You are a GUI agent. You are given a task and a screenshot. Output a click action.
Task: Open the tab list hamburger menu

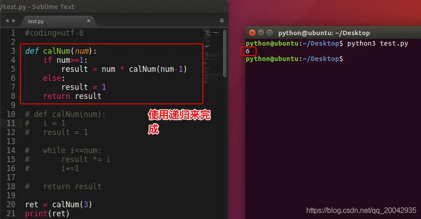[x=222, y=20]
